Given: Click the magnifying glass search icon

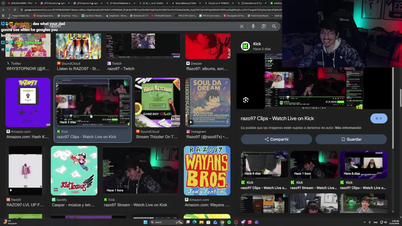Looking at the screenshot, I should (274, 26).
